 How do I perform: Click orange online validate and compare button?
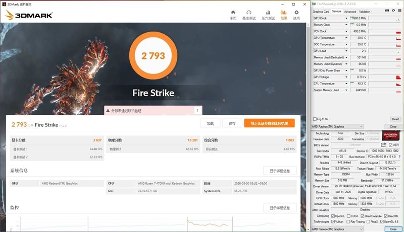269,123
